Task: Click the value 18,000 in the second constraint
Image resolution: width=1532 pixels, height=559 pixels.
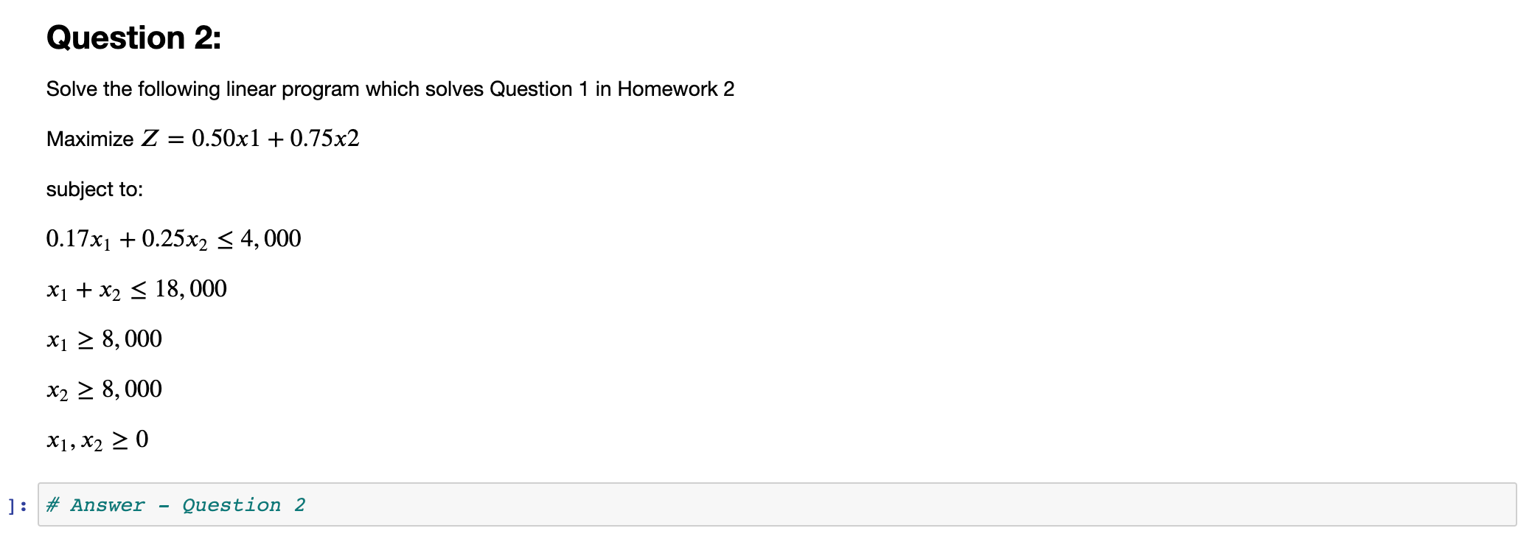Action: [x=191, y=288]
